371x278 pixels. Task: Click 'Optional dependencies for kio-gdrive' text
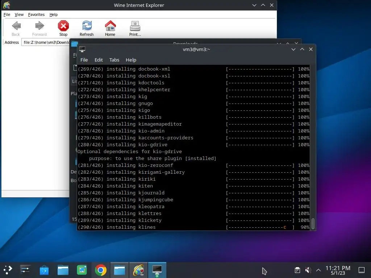pos(130,152)
